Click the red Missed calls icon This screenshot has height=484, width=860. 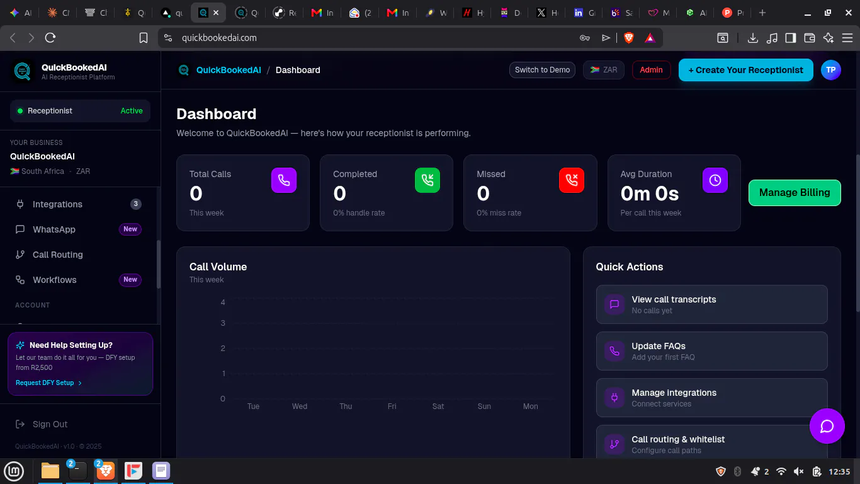click(x=572, y=180)
